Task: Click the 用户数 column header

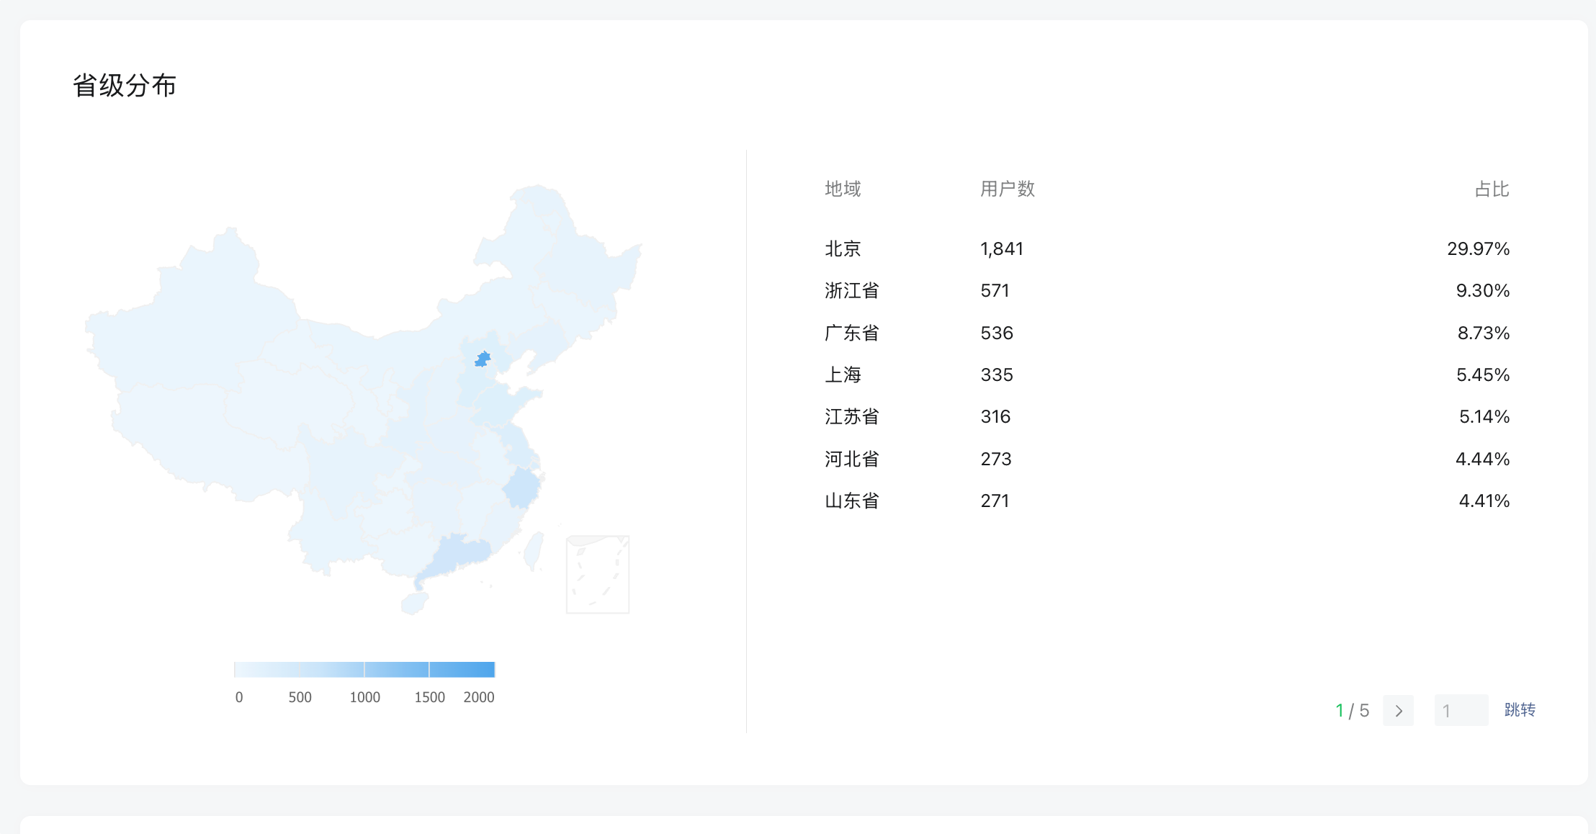Action: pyautogui.click(x=1007, y=189)
